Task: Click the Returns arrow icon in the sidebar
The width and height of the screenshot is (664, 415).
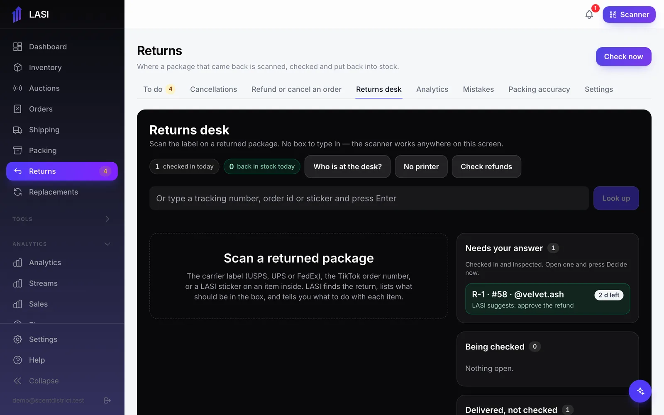Action: pyautogui.click(x=17, y=171)
